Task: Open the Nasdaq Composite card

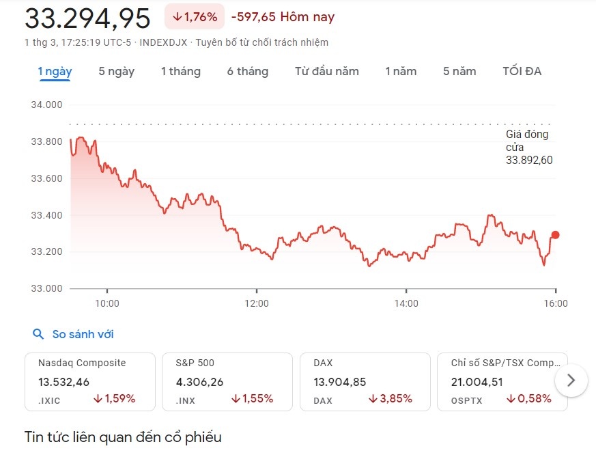Action: [x=89, y=381]
